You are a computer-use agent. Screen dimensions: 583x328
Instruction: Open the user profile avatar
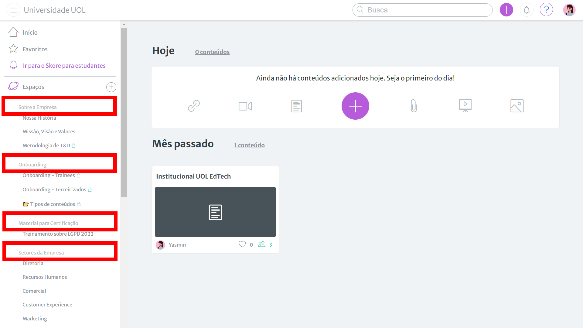click(x=569, y=10)
